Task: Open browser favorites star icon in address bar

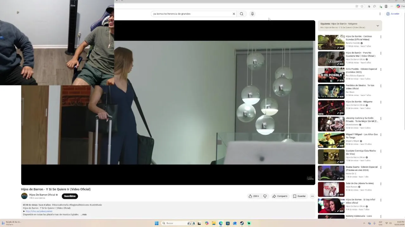Action: point(362,6)
